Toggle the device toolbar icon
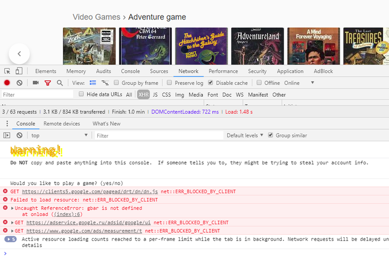The image size is (389, 264). click(19, 71)
